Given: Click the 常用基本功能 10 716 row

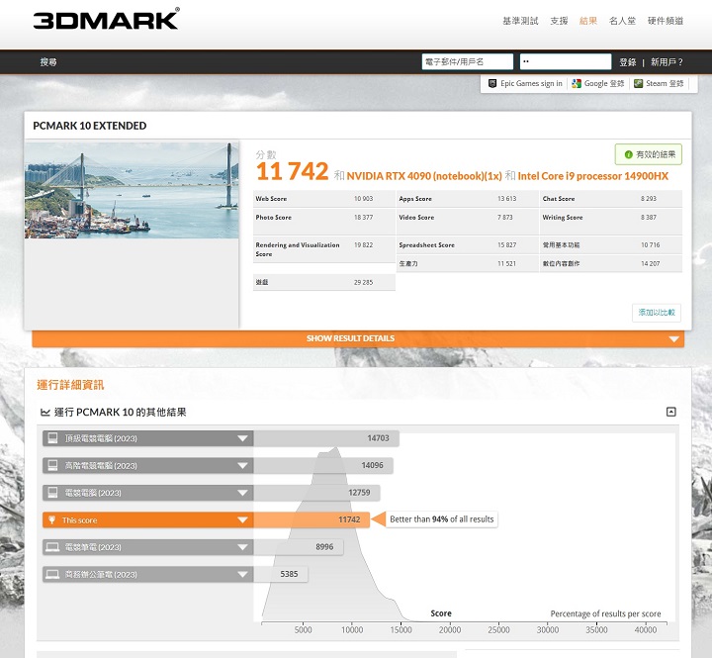Looking at the screenshot, I should click(611, 245).
